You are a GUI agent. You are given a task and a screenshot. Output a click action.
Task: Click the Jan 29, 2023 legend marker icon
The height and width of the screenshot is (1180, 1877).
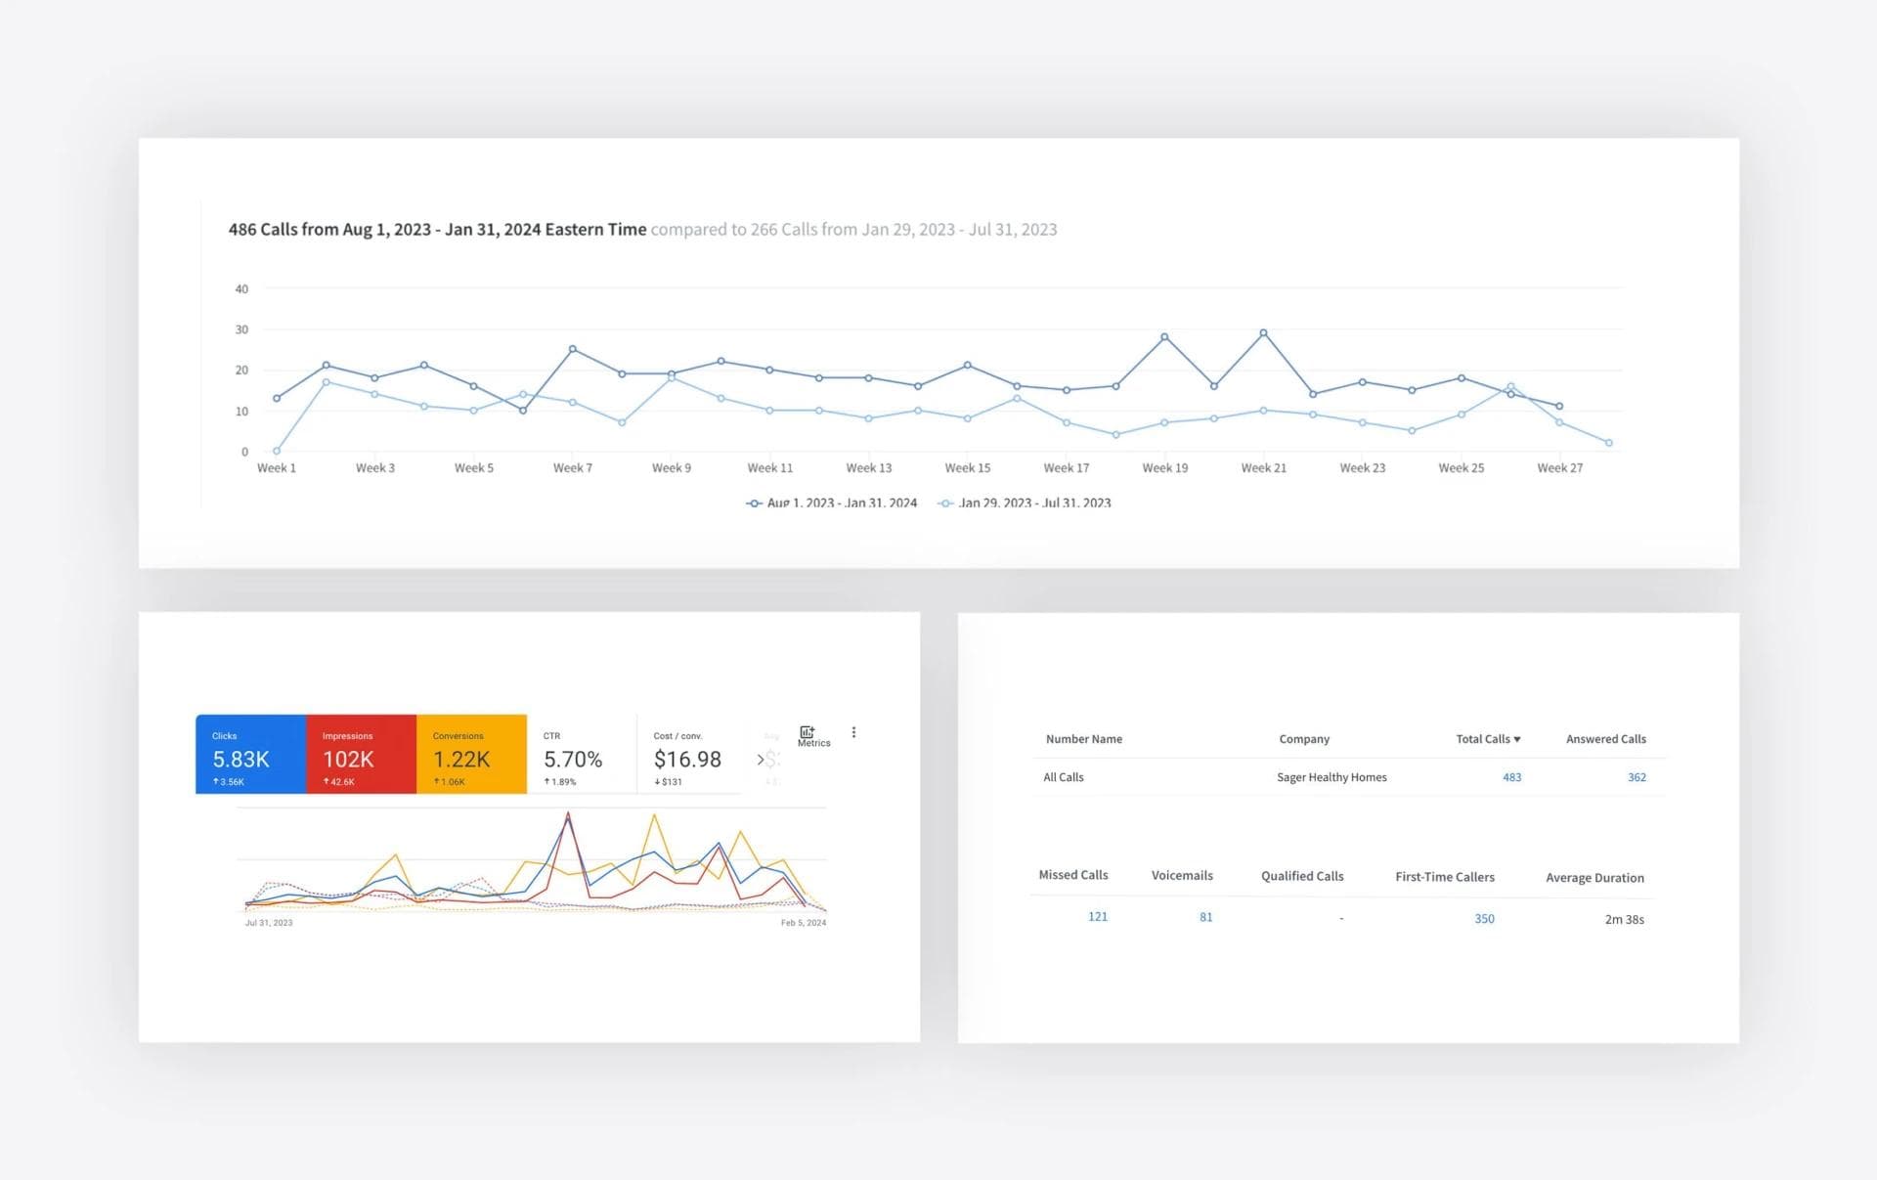point(945,503)
